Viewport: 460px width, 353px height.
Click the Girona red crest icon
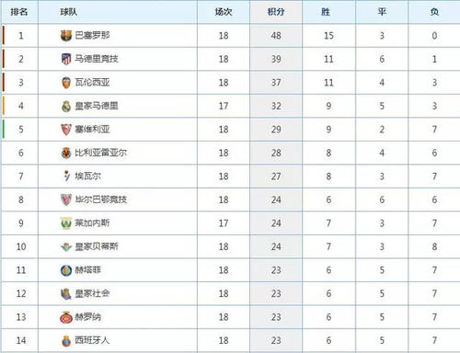(66, 317)
